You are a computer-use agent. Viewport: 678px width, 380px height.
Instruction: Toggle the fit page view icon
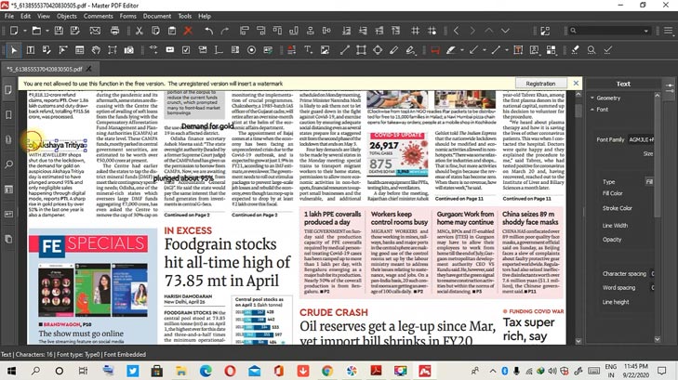545,31
